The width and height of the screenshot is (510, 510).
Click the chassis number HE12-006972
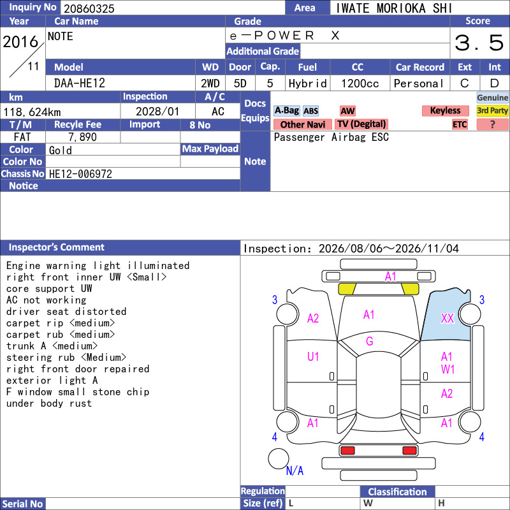(80, 174)
